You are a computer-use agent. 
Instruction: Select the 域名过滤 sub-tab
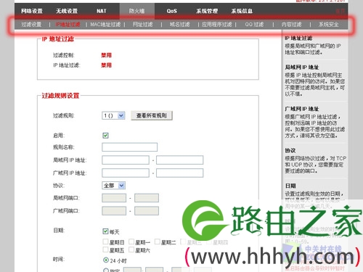click(179, 25)
